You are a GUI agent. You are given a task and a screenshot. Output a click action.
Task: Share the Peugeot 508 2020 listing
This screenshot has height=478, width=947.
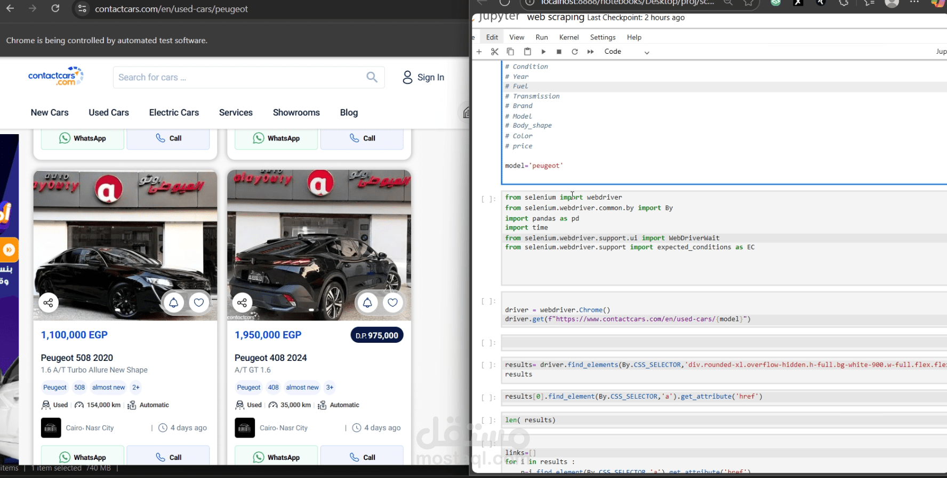48,302
